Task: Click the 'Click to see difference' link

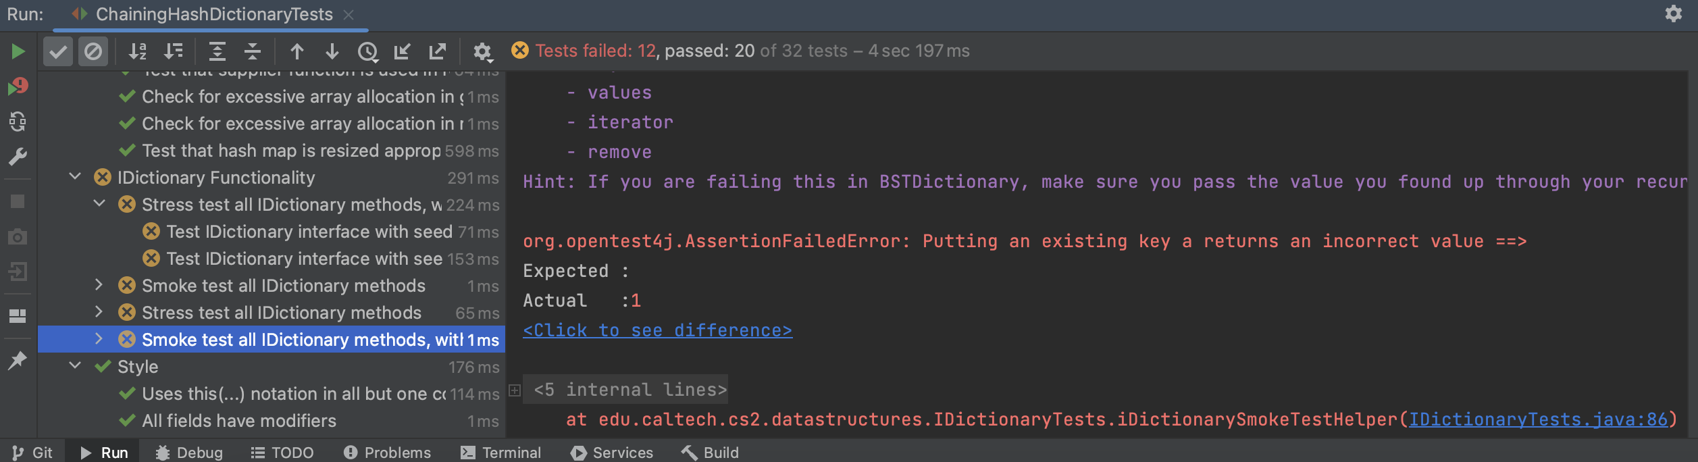Action: 657,330
